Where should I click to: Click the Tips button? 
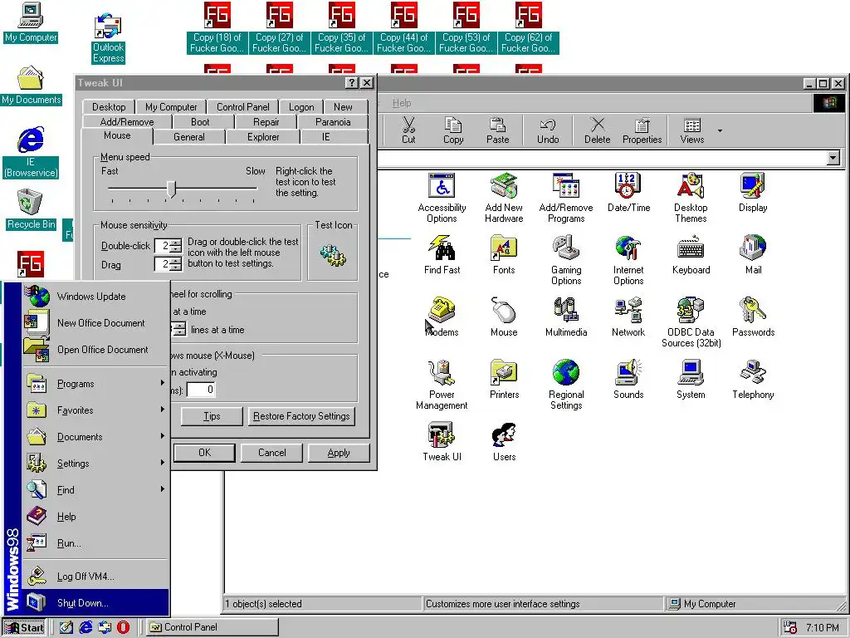212,416
